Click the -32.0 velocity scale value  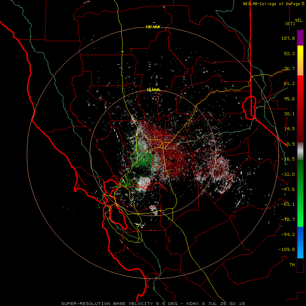click(288, 174)
